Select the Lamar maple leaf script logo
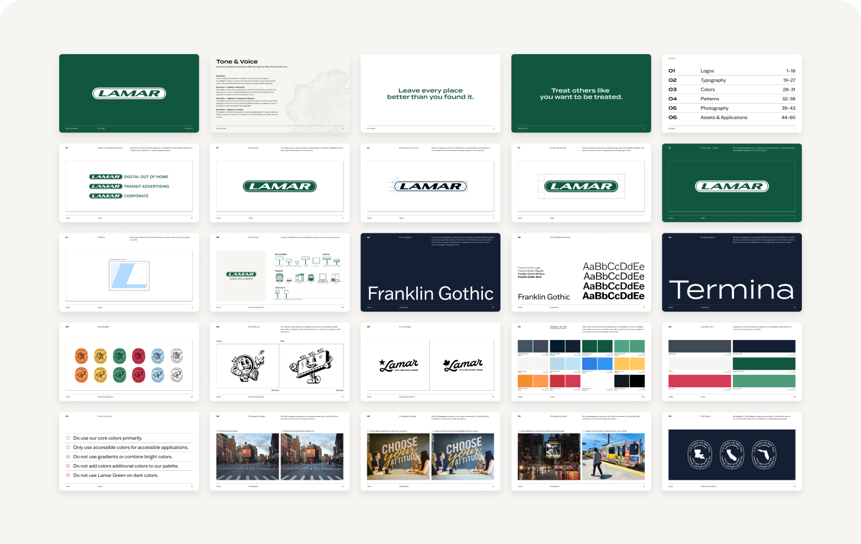This screenshot has height=544, width=861. coord(463,365)
